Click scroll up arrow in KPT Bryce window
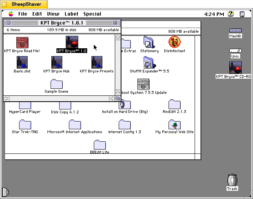The width and height of the screenshot is (253, 199). tap(118, 37)
